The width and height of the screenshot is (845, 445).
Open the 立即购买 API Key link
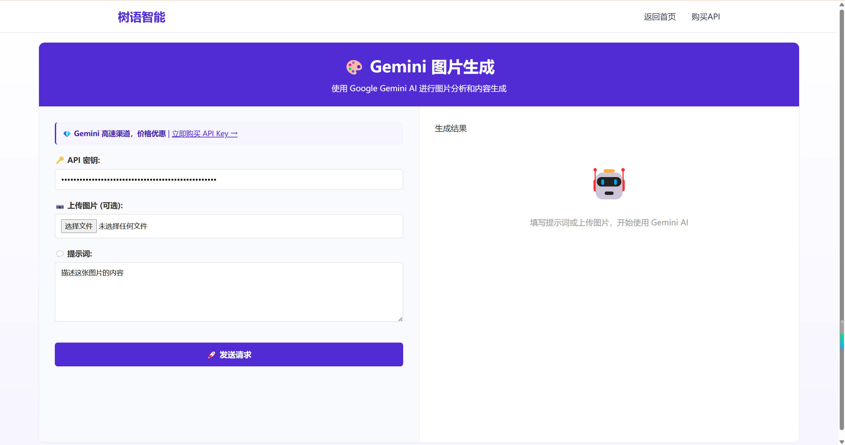coord(204,133)
